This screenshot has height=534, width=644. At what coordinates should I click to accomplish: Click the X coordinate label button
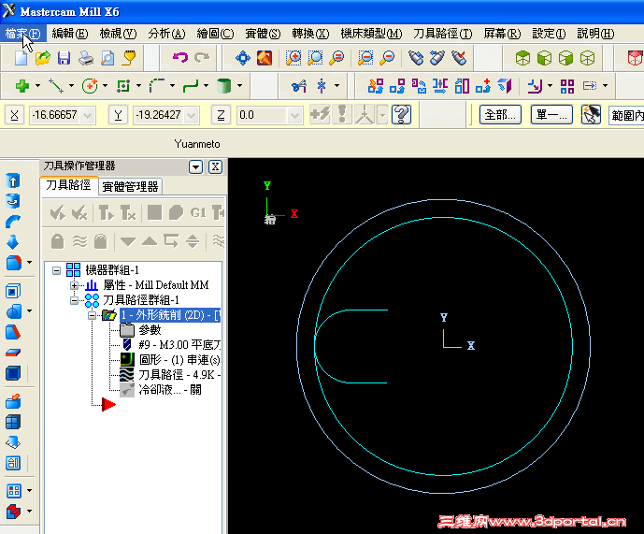[14, 115]
